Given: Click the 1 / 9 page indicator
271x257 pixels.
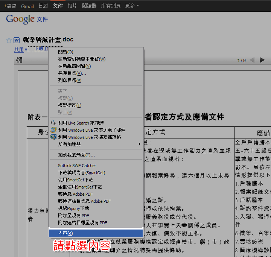Looking at the screenshot, I should (241, 60).
